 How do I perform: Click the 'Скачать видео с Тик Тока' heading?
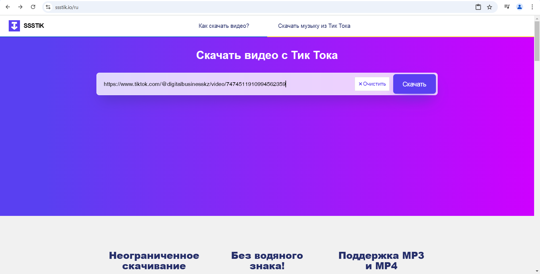tap(267, 55)
